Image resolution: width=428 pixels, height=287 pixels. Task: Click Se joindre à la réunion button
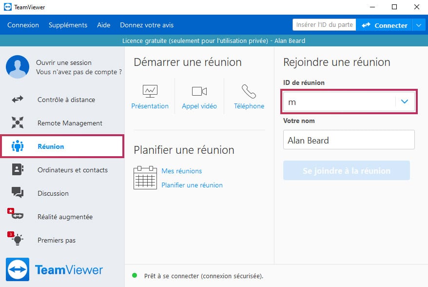click(347, 170)
